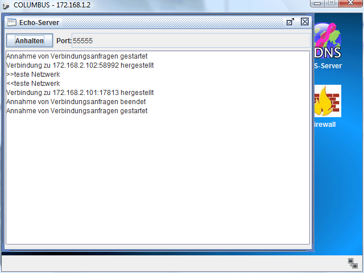Click the irewall label under the flame icon
Viewport: 364px width, 273px height.
coord(325,125)
